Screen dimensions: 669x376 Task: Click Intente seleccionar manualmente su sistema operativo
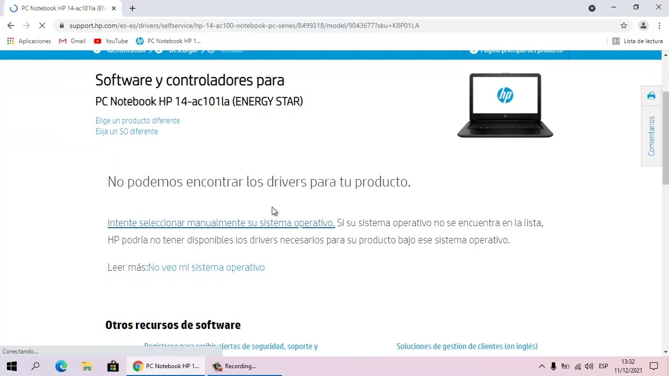pos(221,223)
